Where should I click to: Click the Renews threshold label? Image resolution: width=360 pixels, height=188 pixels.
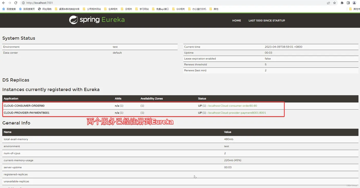[x=195, y=65]
